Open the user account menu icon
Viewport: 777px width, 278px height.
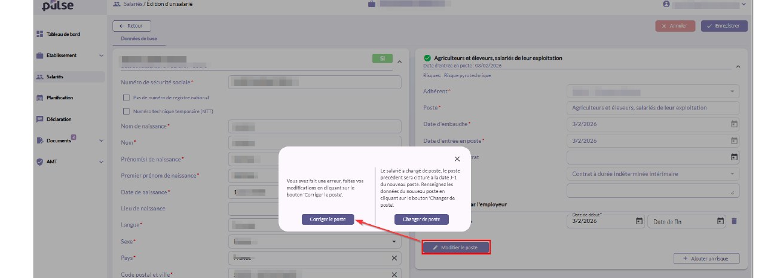(x=666, y=4)
